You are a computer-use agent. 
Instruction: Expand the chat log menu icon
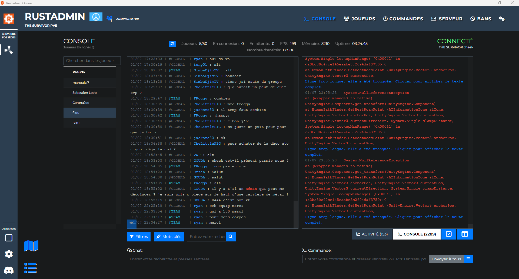[131, 223]
